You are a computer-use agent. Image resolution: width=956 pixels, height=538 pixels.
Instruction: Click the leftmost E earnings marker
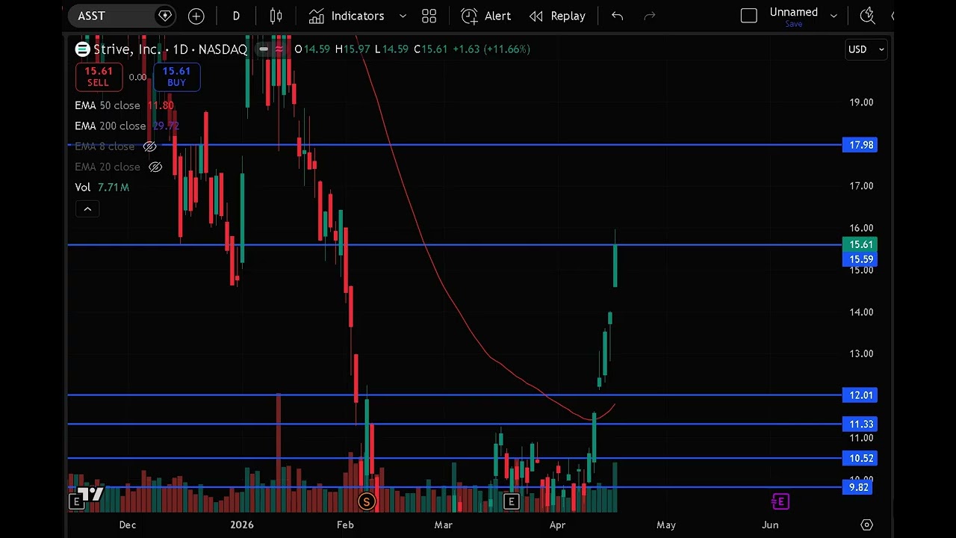[75, 501]
